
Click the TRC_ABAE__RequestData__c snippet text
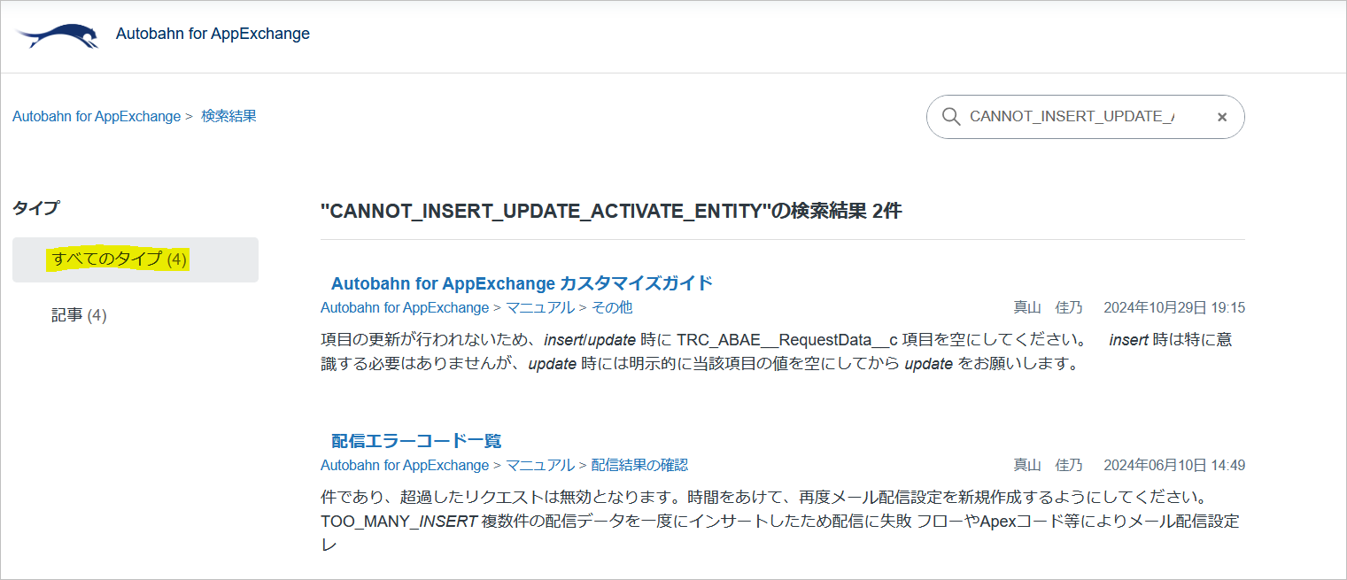[787, 339]
